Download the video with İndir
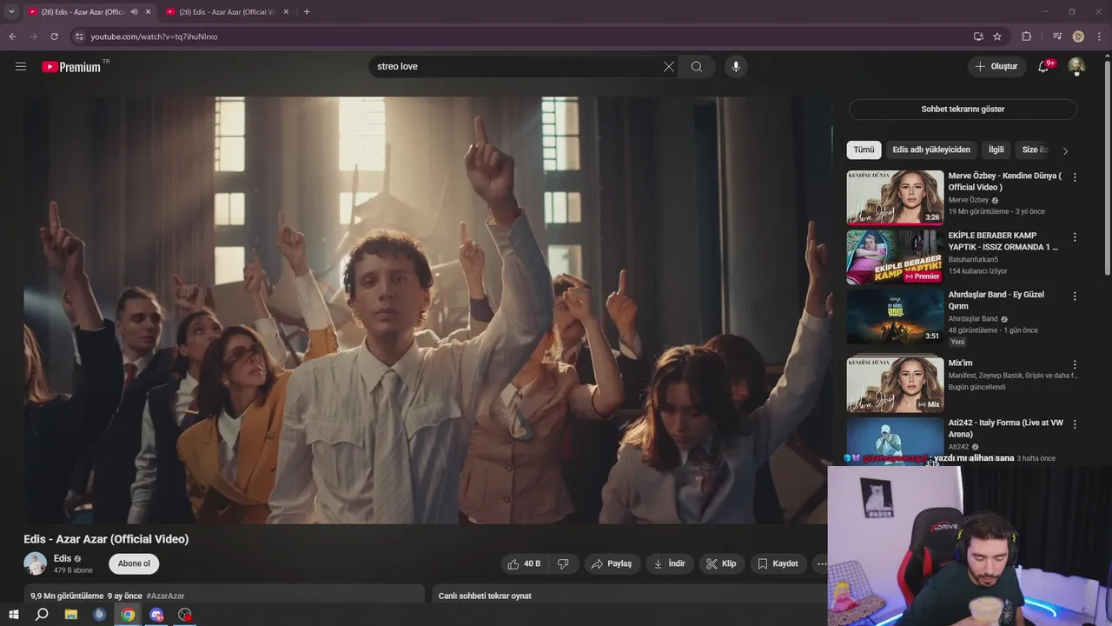The width and height of the screenshot is (1112, 626). [x=669, y=563]
